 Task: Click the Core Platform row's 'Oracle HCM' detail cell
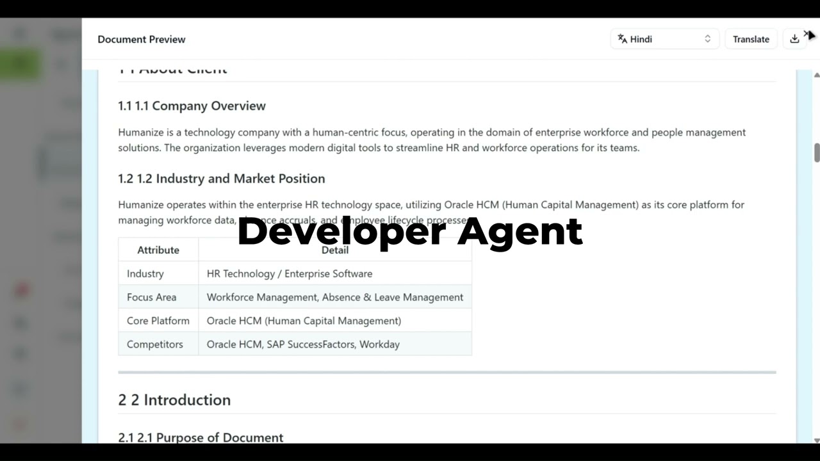[x=335, y=321]
